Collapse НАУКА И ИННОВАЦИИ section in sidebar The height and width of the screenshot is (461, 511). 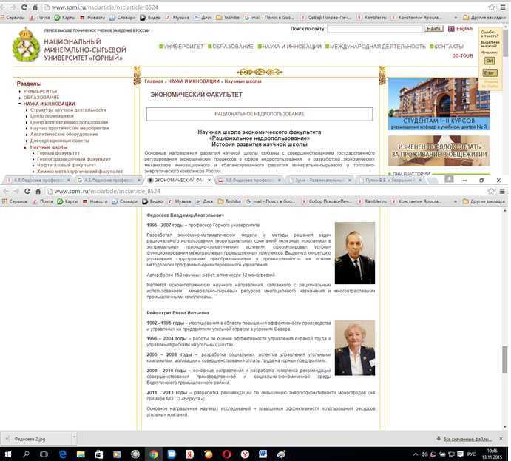click(x=20, y=104)
